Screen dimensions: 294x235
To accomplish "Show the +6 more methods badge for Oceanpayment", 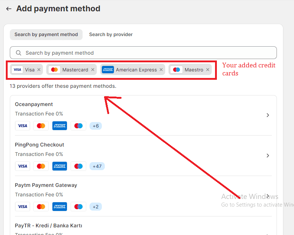I will click(x=96, y=126).
